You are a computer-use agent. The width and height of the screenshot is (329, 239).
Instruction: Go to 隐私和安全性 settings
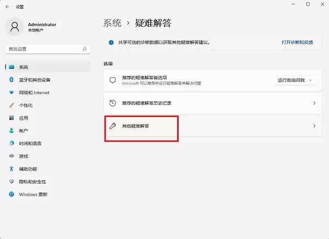pyautogui.click(x=32, y=182)
